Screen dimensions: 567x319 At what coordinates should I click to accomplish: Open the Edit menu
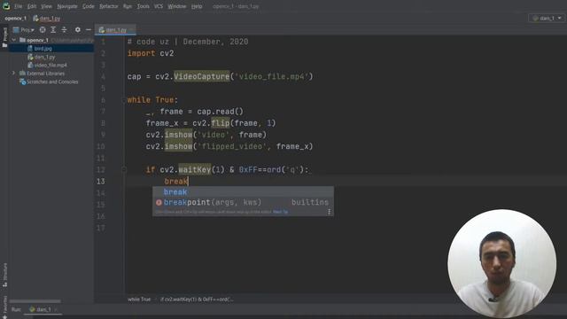tap(32, 6)
